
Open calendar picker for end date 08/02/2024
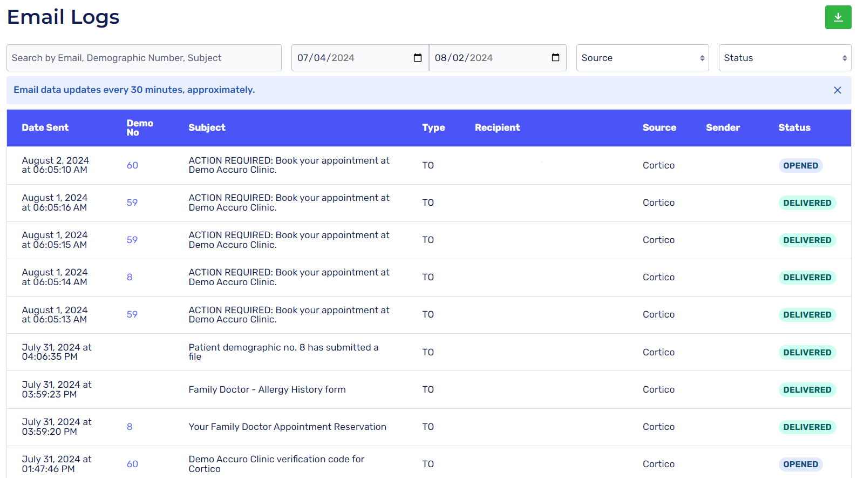(x=555, y=58)
